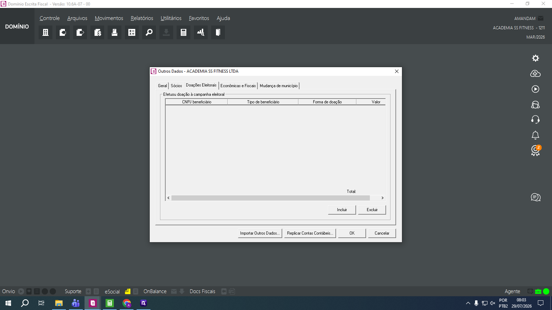Switch to Econômicas e Fiscais tab
Viewport: 552px width, 310px height.
tap(238, 86)
